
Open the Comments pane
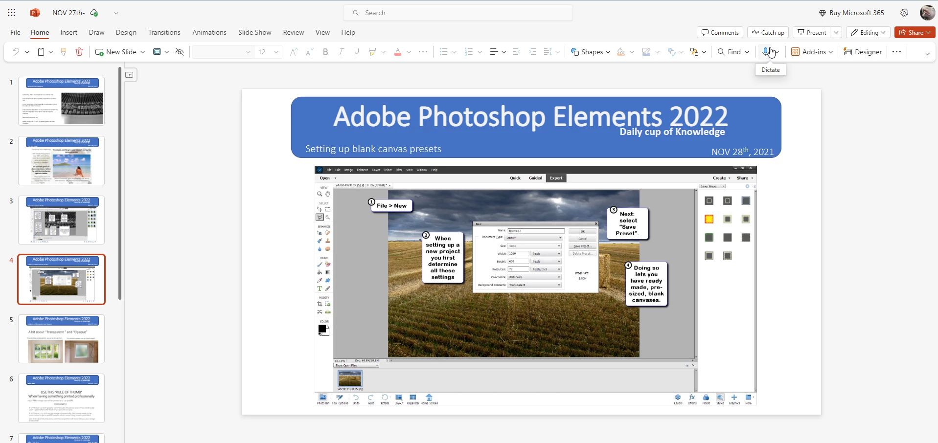pos(720,32)
